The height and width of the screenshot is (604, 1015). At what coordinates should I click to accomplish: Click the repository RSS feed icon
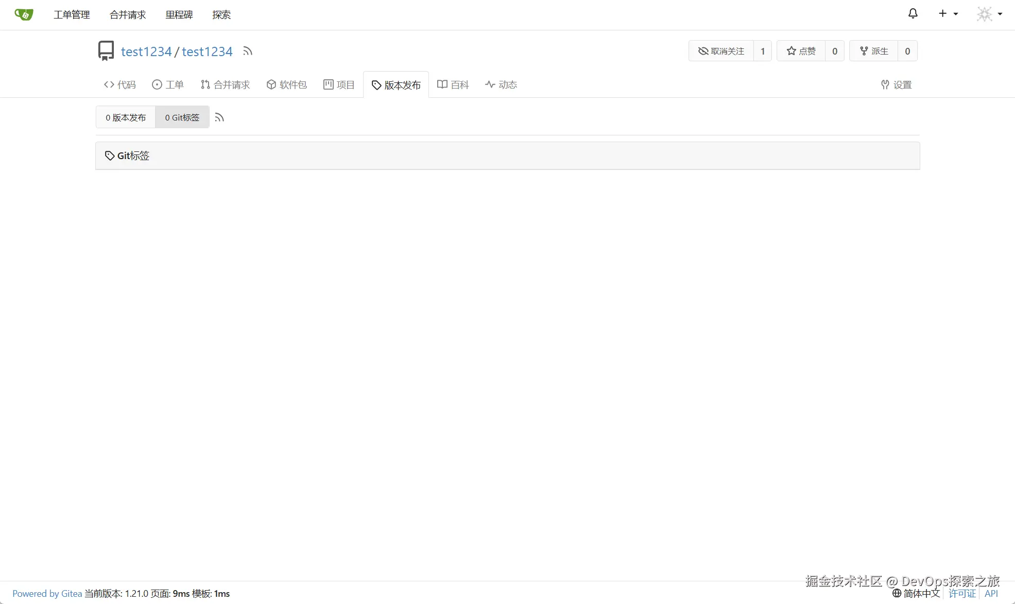coord(248,51)
